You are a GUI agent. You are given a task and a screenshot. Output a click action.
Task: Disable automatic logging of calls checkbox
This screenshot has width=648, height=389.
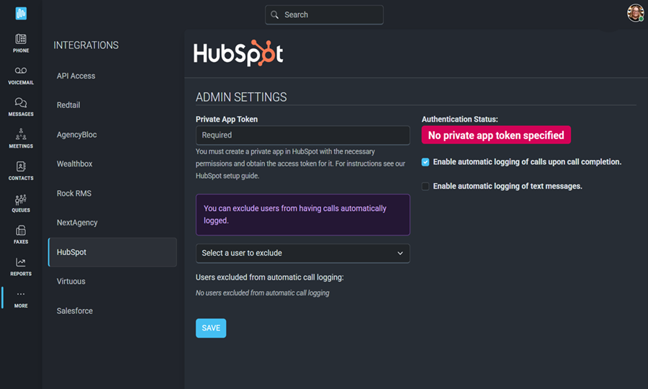pyautogui.click(x=426, y=162)
